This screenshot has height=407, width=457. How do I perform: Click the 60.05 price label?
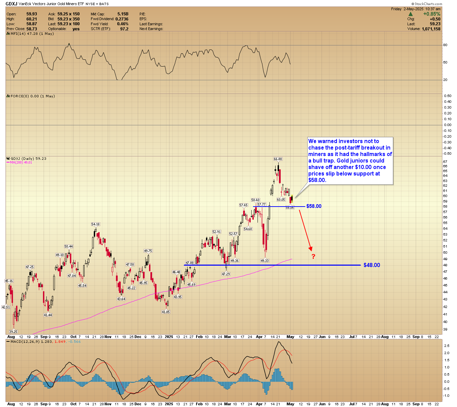(281, 199)
